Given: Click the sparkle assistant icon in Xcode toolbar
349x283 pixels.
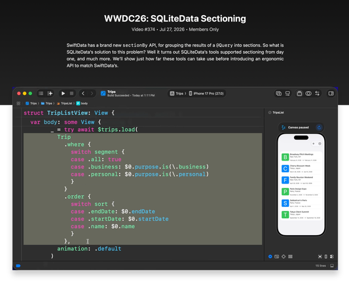Looking at the screenshot, I should 50,94.
